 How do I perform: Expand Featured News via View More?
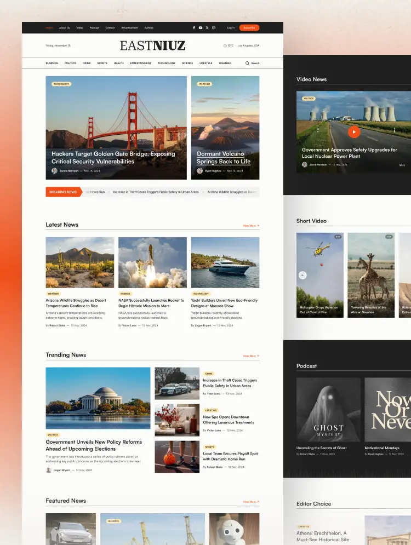point(251,502)
